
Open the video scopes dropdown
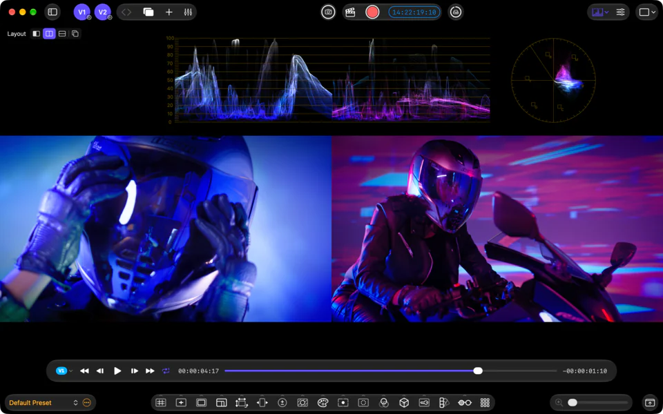[600, 12]
